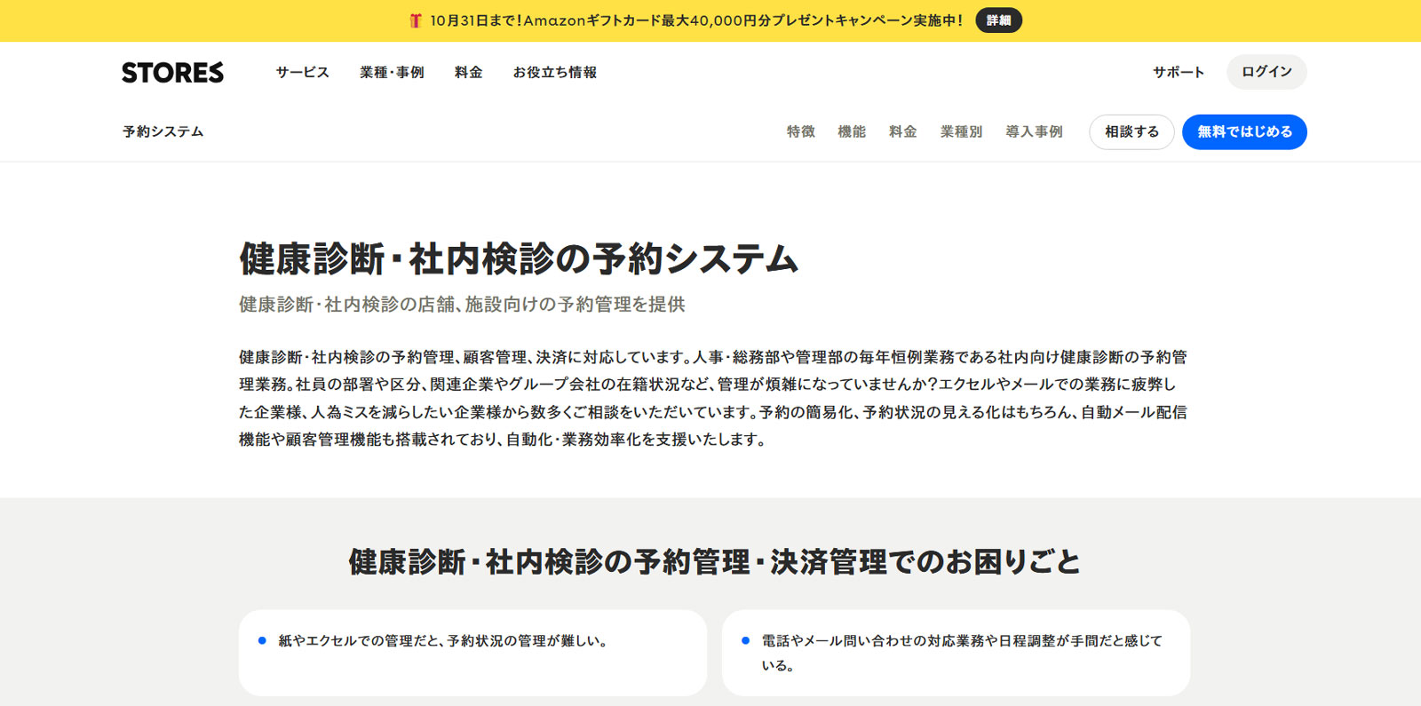
Task: Click the text 紙やエクセルでの管理だと、予約状況の管理が難しい。
Action: click(x=444, y=640)
